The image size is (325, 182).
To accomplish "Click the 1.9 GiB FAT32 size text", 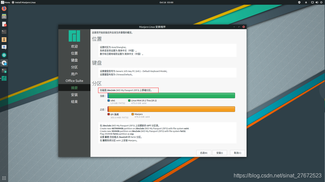I will click(x=118, y=103).
